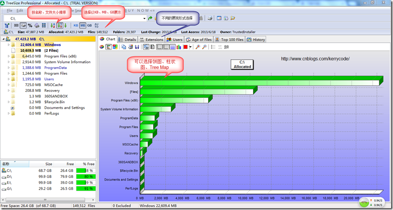The width and height of the screenshot is (393, 210).
Task: Toggle horizontal grid lines in chart
Action: pos(166,47)
